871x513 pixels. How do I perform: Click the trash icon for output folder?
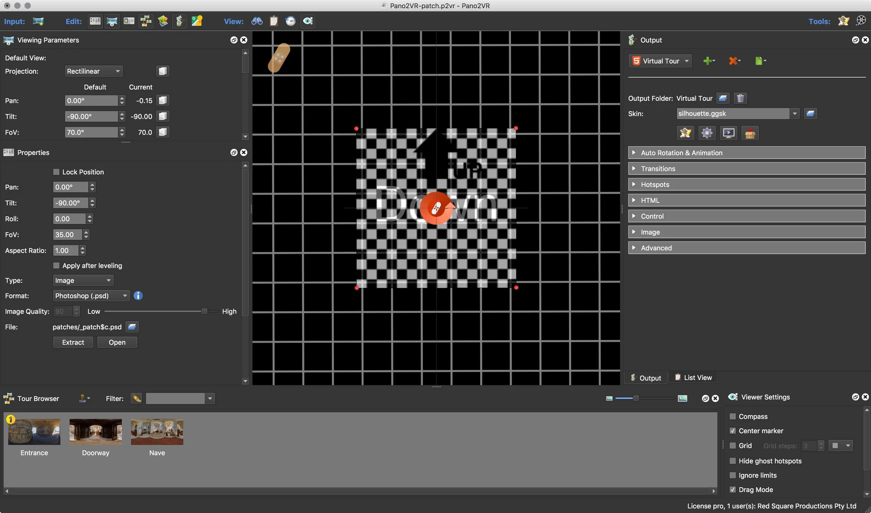(x=740, y=98)
